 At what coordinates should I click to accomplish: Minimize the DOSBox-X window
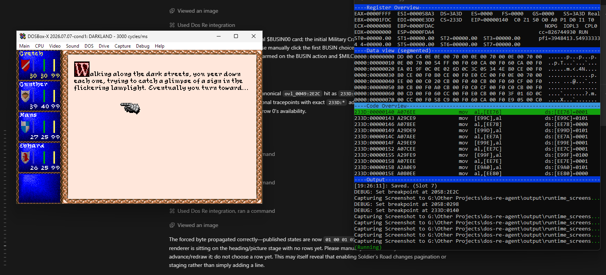click(219, 36)
